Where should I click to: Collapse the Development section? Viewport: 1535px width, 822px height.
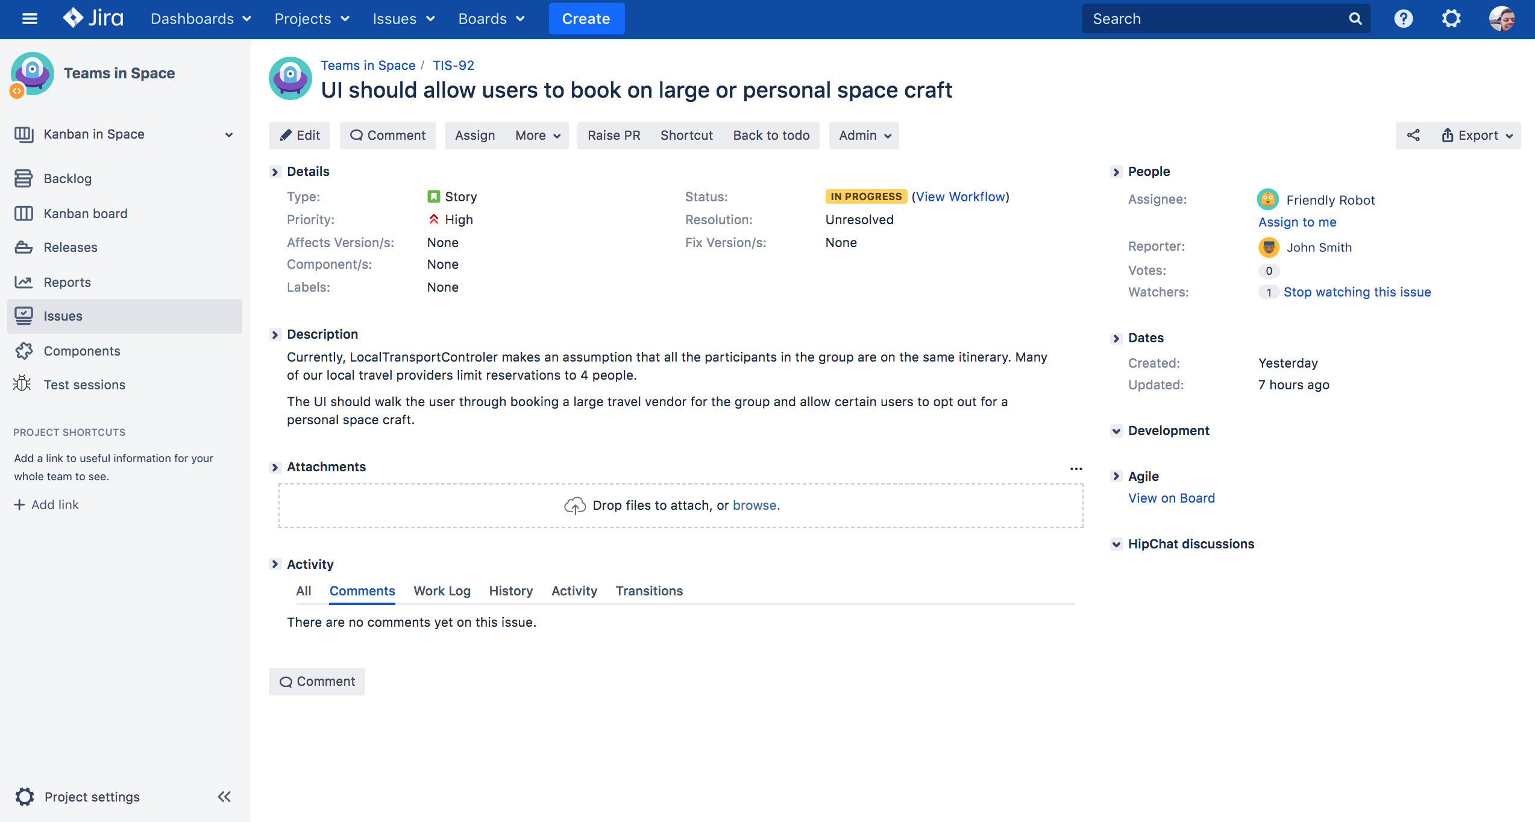(1116, 430)
